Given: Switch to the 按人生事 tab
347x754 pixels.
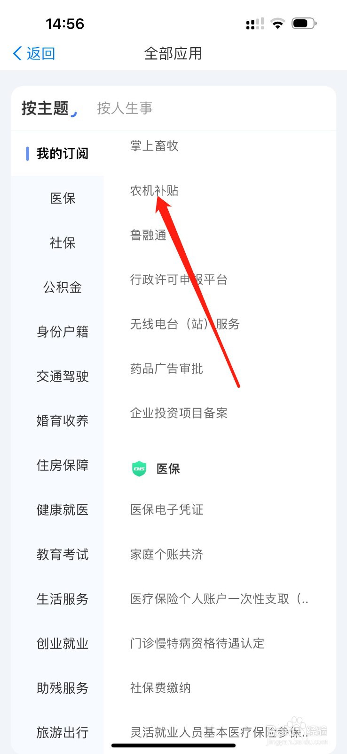Looking at the screenshot, I should click(125, 108).
